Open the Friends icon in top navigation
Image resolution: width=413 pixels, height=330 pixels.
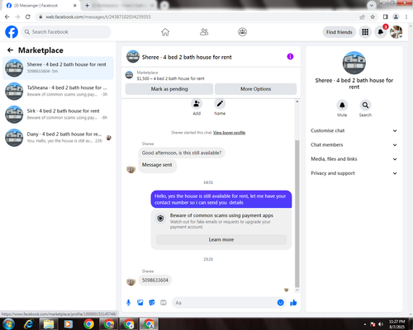click(x=204, y=32)
